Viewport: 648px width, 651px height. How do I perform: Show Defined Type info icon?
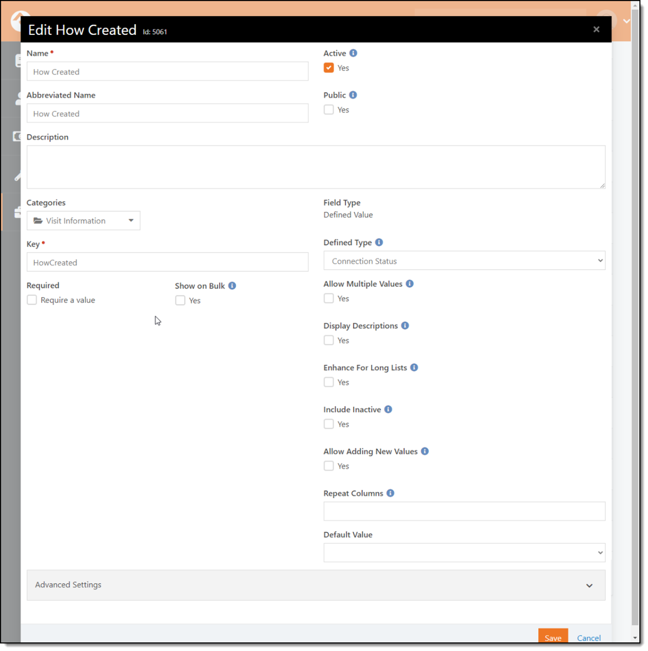point(379,242)
